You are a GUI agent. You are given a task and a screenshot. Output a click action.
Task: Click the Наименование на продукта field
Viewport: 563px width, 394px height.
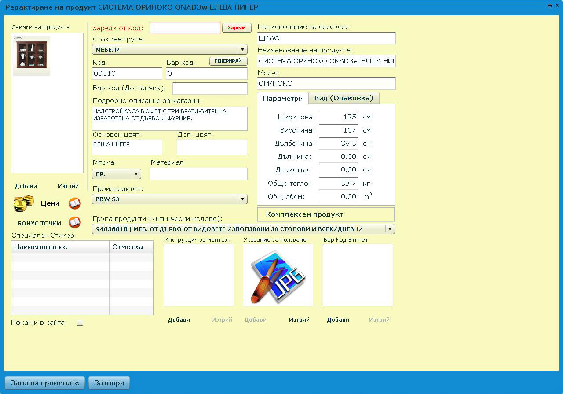pyautogui.click(x=326, y=61)
